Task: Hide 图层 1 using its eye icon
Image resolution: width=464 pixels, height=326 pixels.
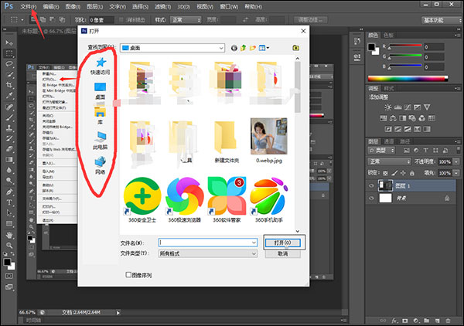Action: tap(373, 185)
